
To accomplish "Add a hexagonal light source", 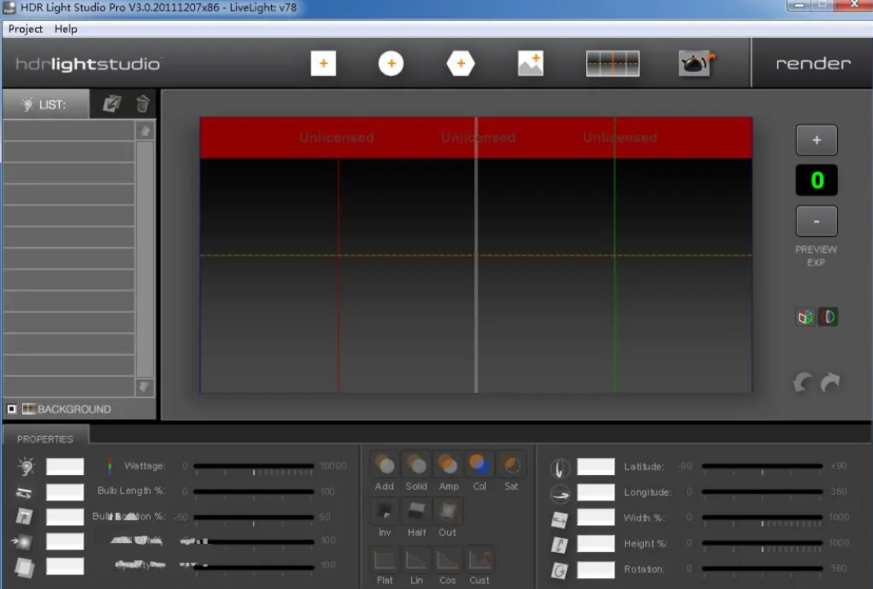I will [x=460, y=63].
